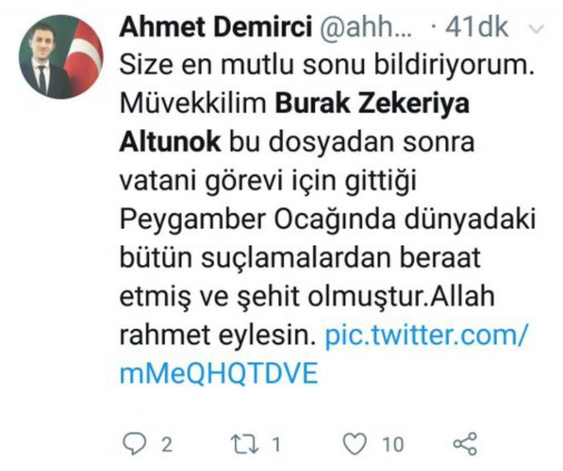The width and height of the screenshot is (563, 471).
Task: Expand the tweet options chevron
Action: [x=537, y=29]
